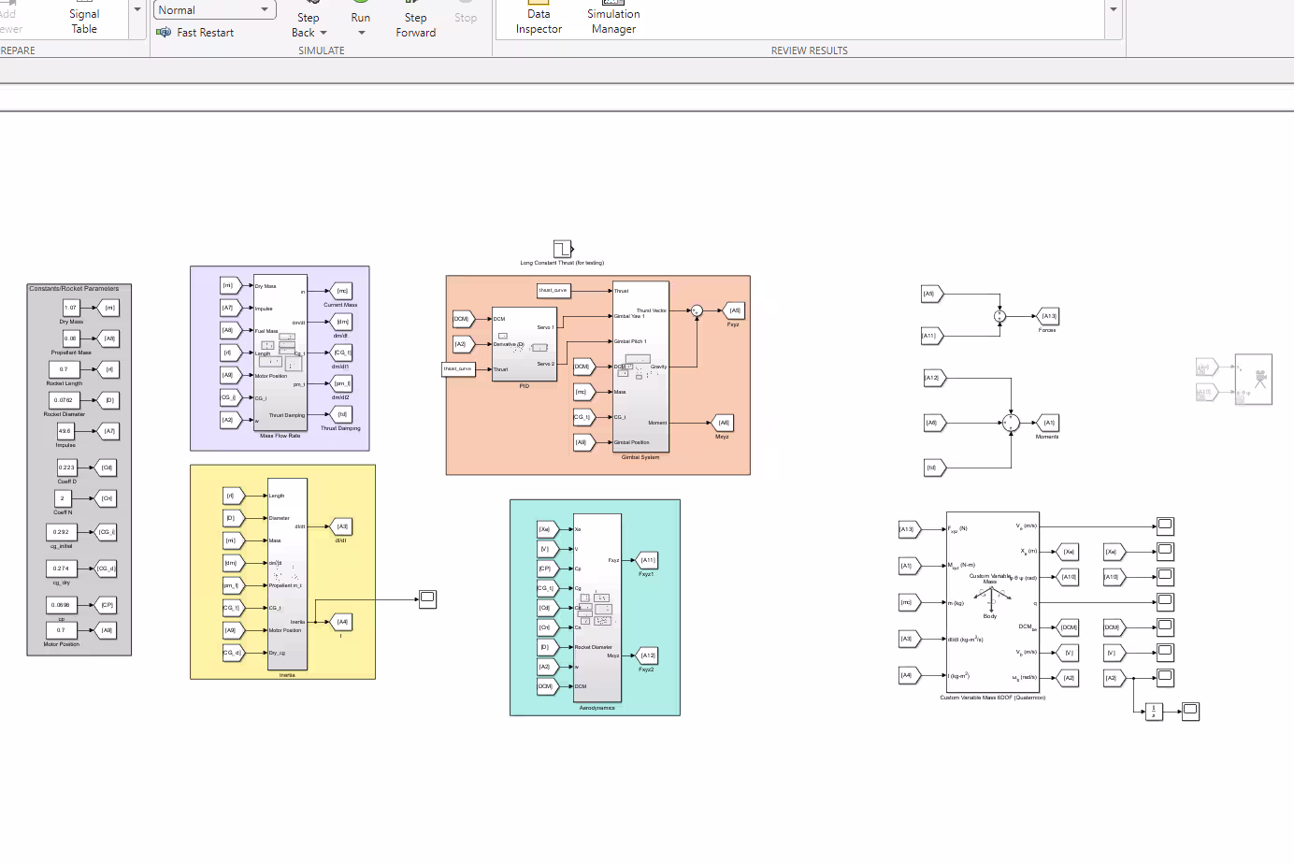Expand the Step Back options arrow
Screen dimensions: 1294x864
tap(323, 33)
